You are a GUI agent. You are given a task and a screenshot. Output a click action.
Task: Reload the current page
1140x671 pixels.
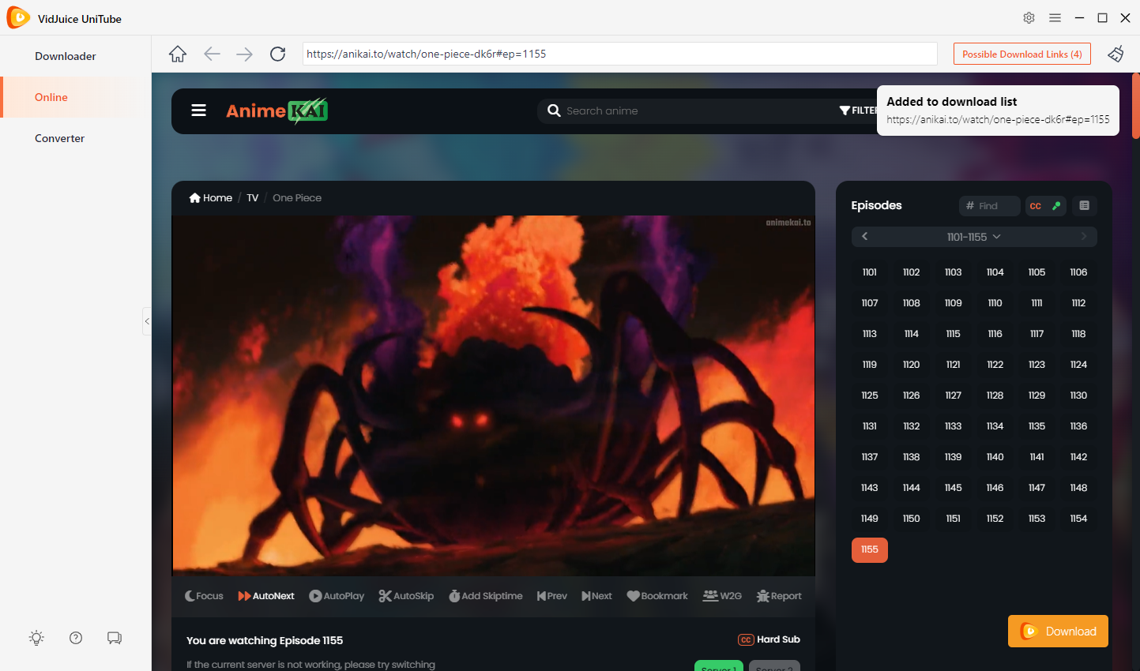click(277, 54)
